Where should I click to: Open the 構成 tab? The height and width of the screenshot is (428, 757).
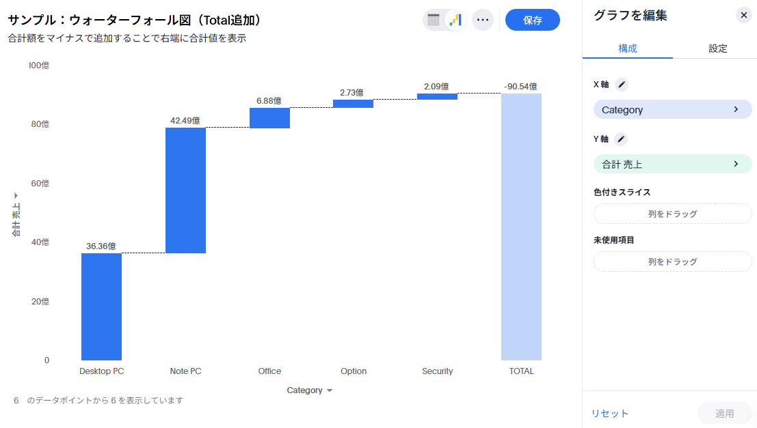(x=627, y=48)
